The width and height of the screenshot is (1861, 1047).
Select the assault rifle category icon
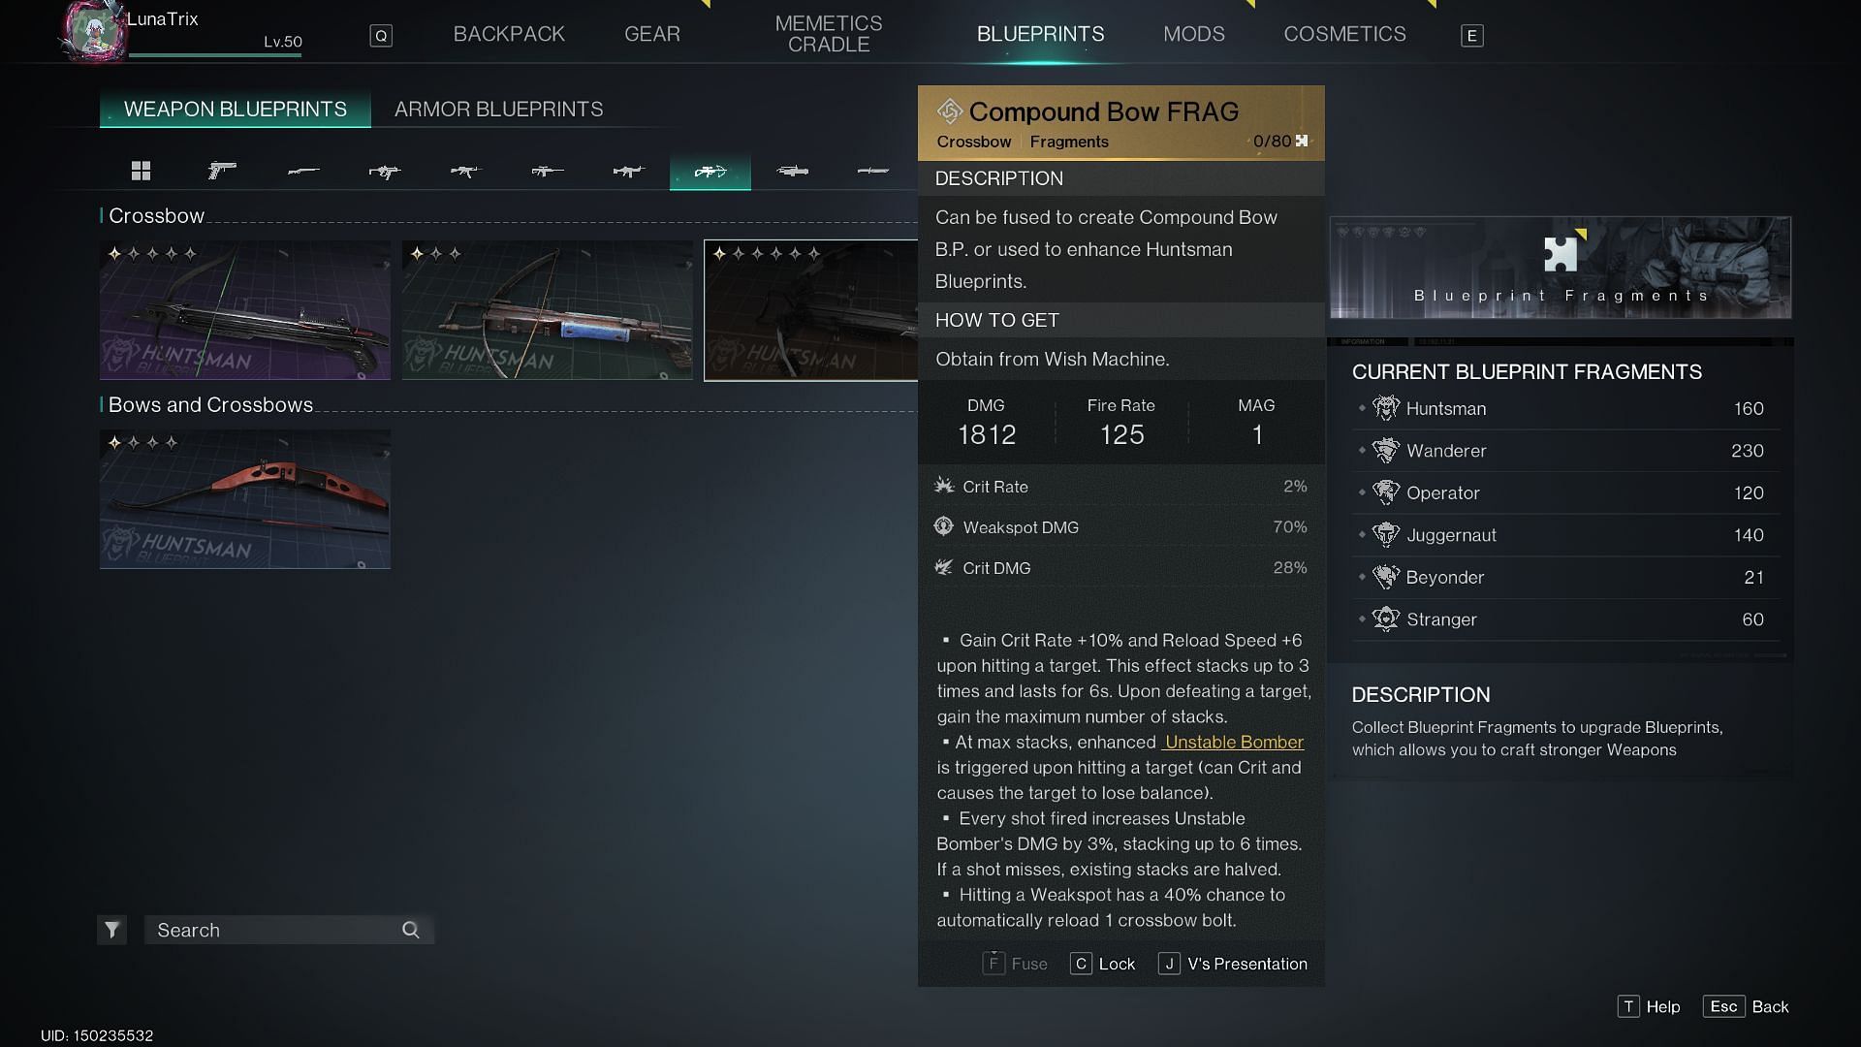click(x=465, y=172)
